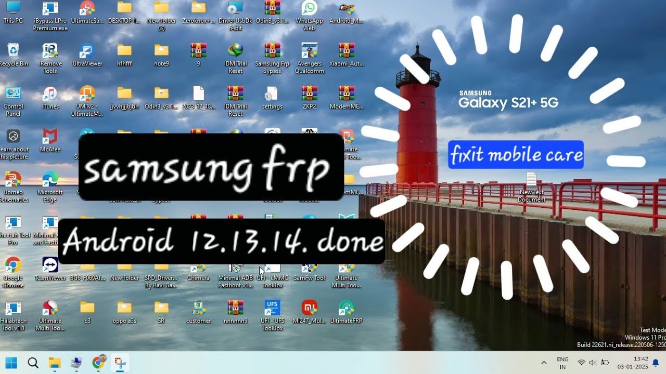The width and height of the screenshot is (666, 374).
Task: Open the note9 folder
Action: 161,55
